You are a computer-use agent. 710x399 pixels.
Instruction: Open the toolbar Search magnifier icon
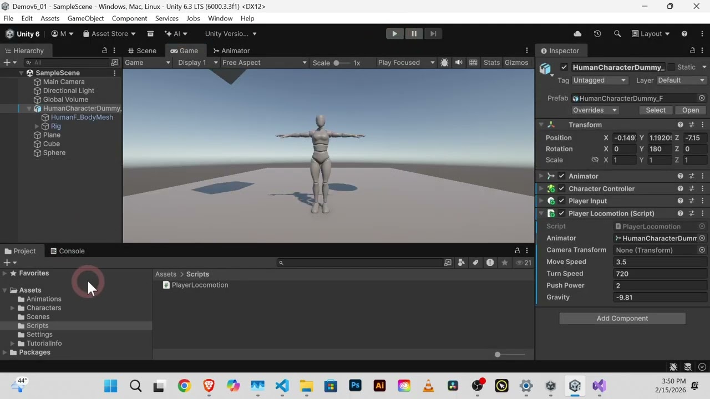click(x=617, y=34)
